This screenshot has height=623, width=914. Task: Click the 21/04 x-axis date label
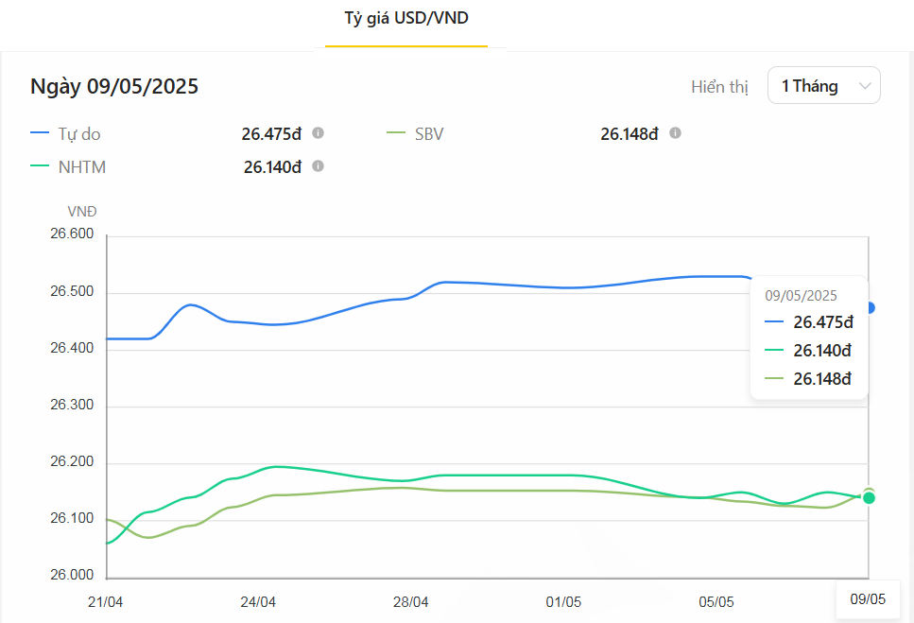pyautogui.click(x=106, y=602)
